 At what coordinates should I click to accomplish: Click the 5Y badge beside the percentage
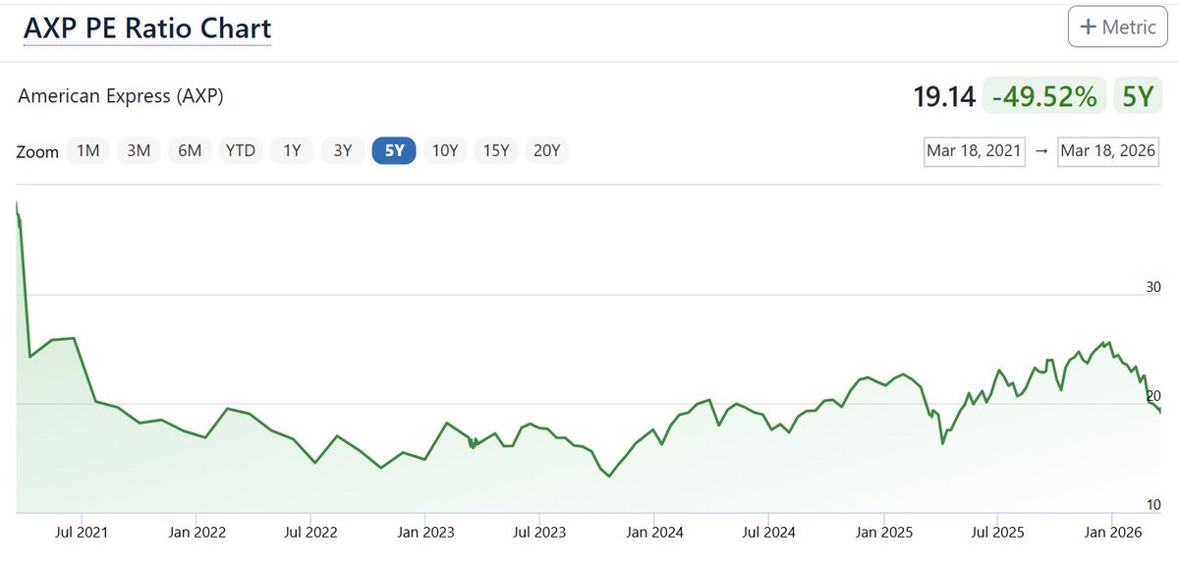1137,96
